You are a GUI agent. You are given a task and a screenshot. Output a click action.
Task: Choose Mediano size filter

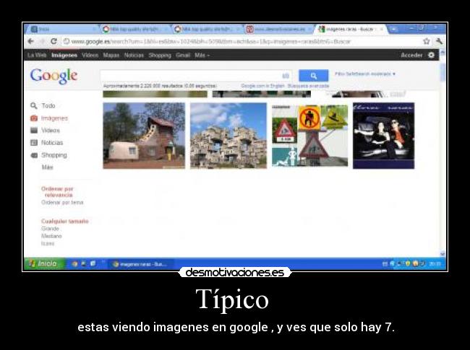(51, 236)
